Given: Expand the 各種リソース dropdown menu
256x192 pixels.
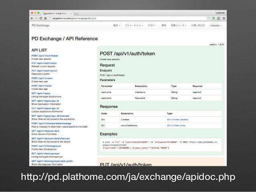Looking at the screenshot, I should [179, 25].
